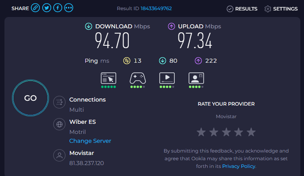Click the Wiber ES server globe icon

[60, 124]
